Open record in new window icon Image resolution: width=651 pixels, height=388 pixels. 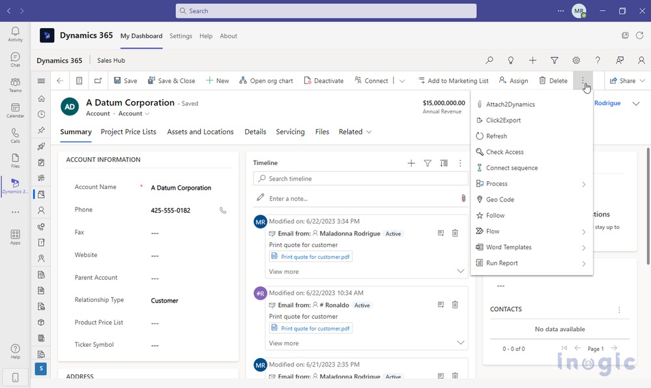tap(98, 81)
